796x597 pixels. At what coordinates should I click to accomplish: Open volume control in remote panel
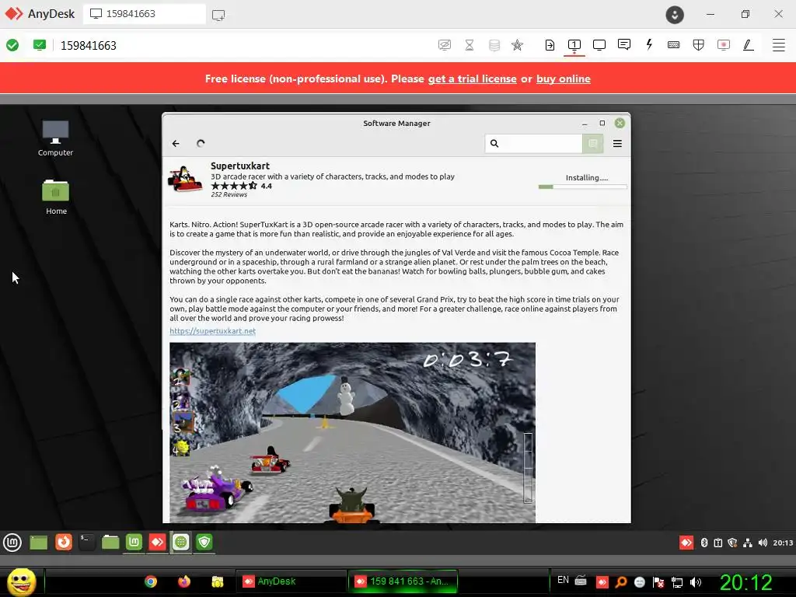763,543
